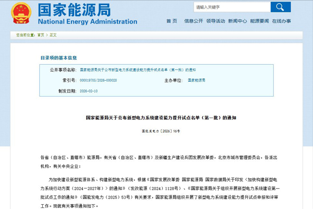Viewport: 313px width, 209px height.
Task: Open the 新闻中心 navigation item
Action: [x=237, y=21]
